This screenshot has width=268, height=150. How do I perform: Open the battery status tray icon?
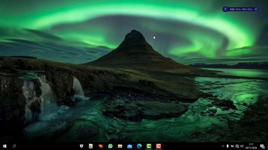point(232,146)
